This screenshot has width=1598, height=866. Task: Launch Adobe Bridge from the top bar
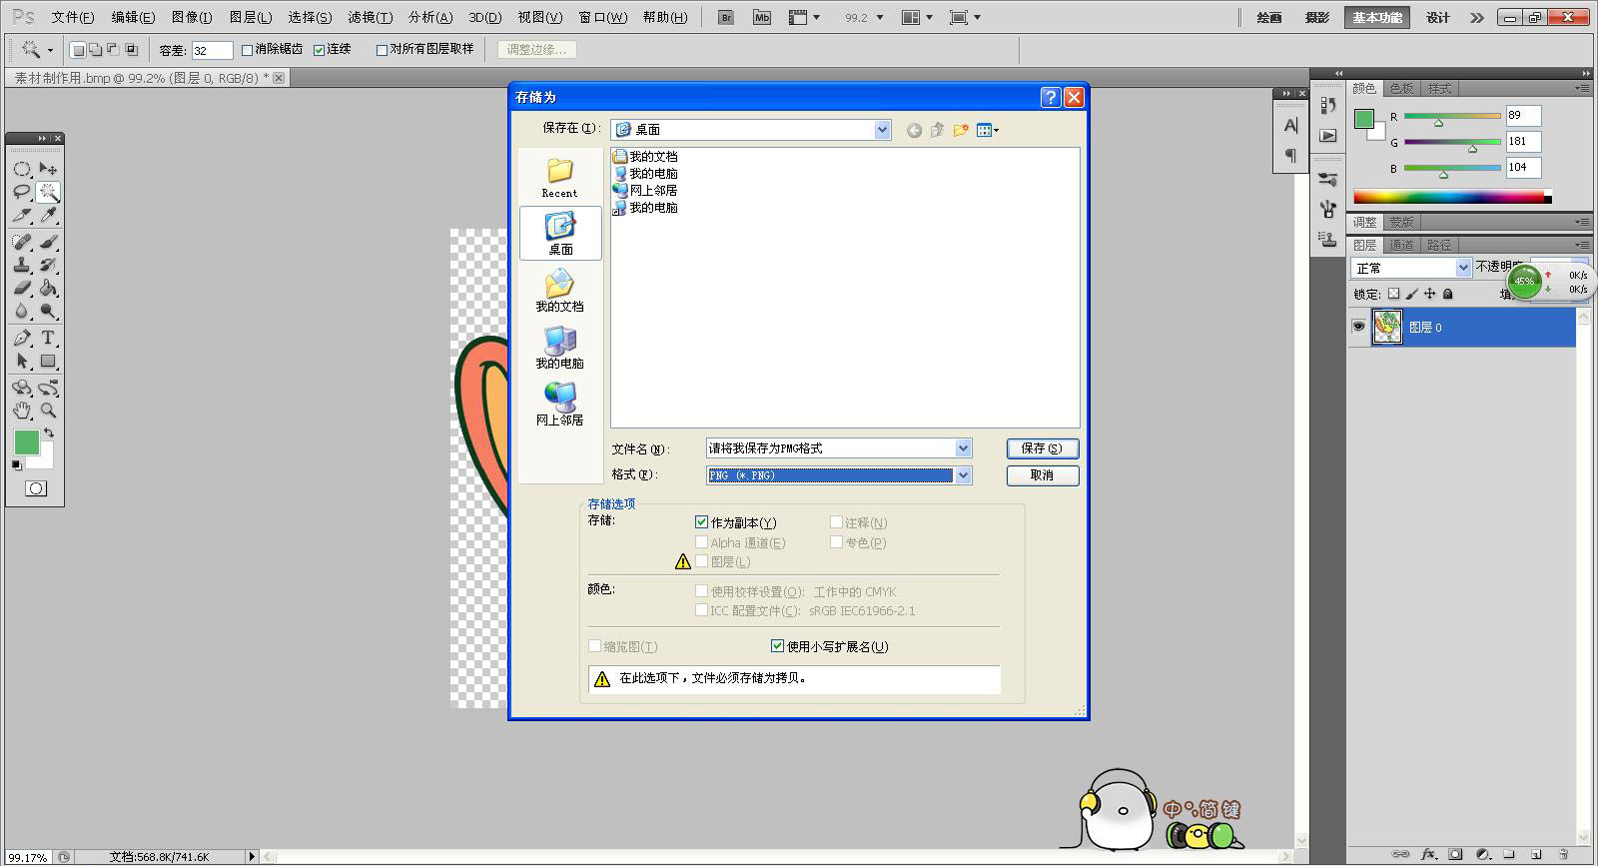(726, 17)
